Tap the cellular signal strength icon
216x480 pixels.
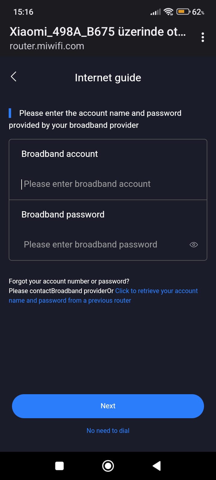(155, 12)
